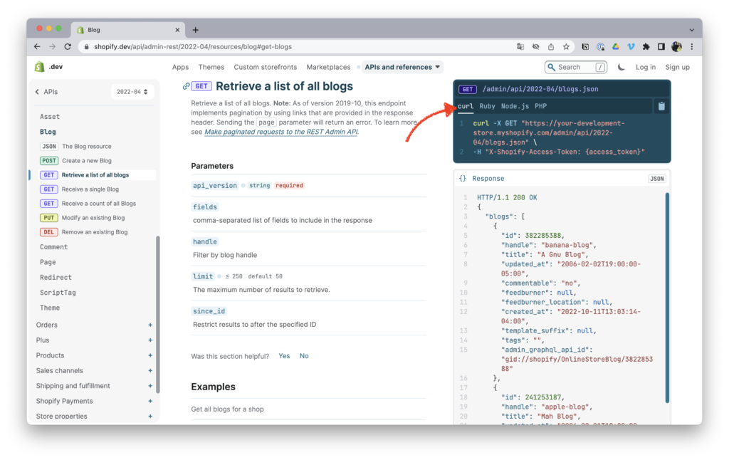Click the anchor link icon beside the heading
The width and height of the screenshot is (729, 460).
tap(186, 86)
